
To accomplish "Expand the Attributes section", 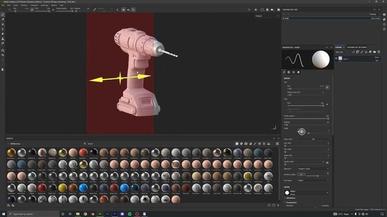I will coord(290,198).
